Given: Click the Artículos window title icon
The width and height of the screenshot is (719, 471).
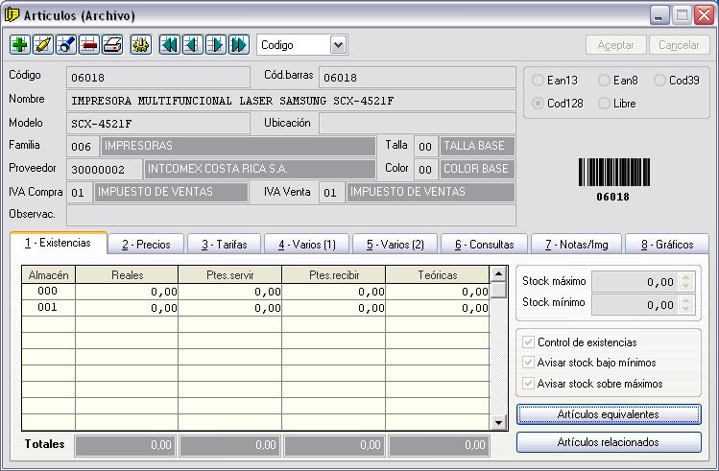Looking at the screenshot, I should pos(12,15).
